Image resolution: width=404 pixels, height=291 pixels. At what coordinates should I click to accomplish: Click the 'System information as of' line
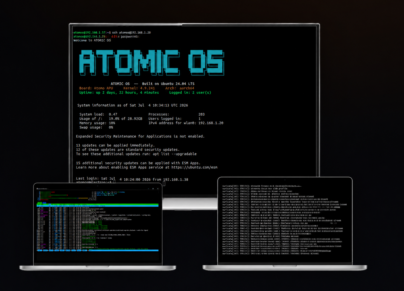pyautogui.click(x=133, y=105)
